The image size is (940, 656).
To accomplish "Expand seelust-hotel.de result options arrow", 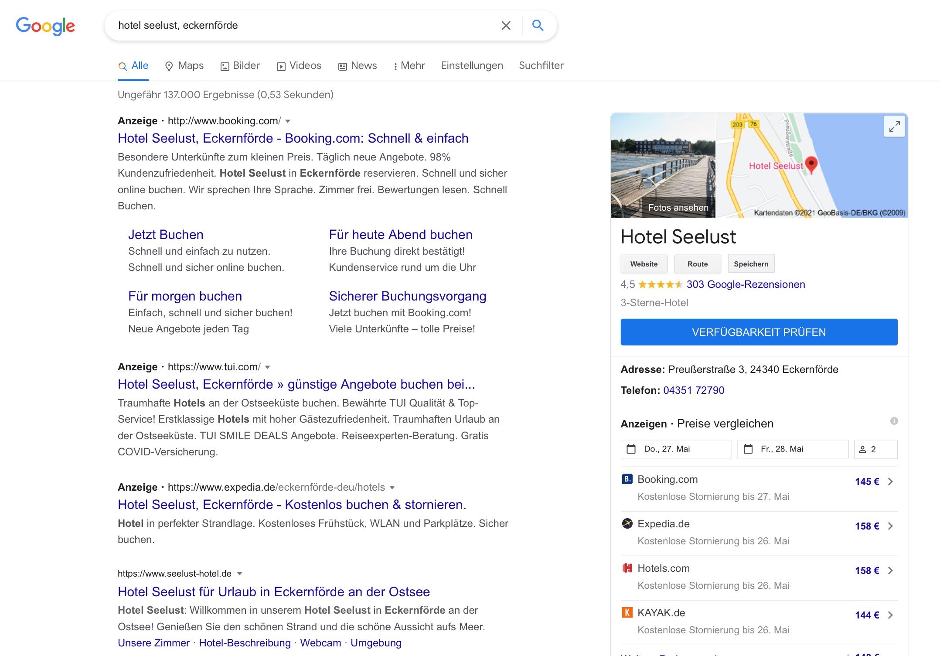I will (239, 574).
